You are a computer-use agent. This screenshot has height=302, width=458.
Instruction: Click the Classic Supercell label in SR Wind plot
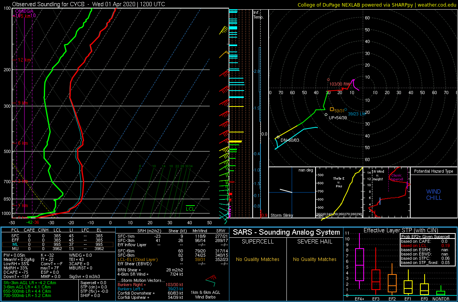396,178
